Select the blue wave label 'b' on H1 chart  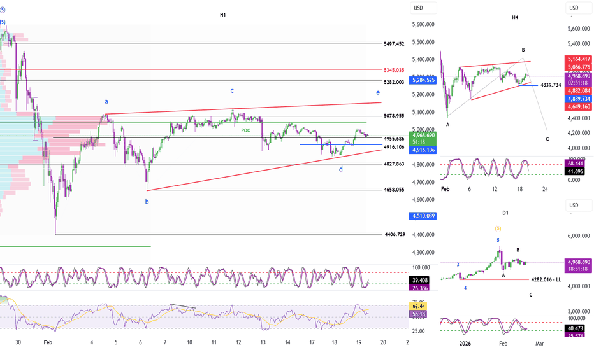[147, 202]
